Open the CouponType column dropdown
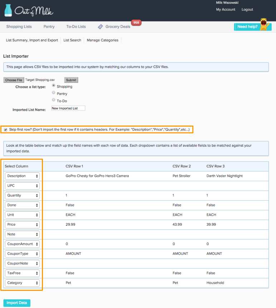This screenshot has width=276, height=308. [x=22, y=254]
